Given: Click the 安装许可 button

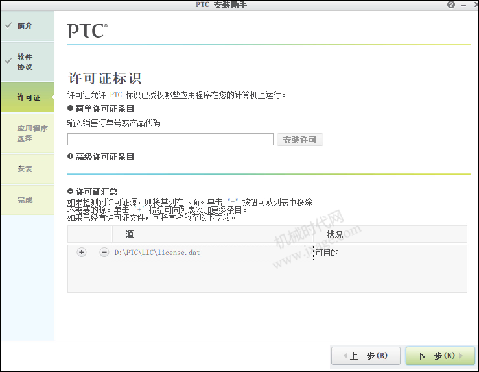Looking at the screenshot, I should (299, 140).
